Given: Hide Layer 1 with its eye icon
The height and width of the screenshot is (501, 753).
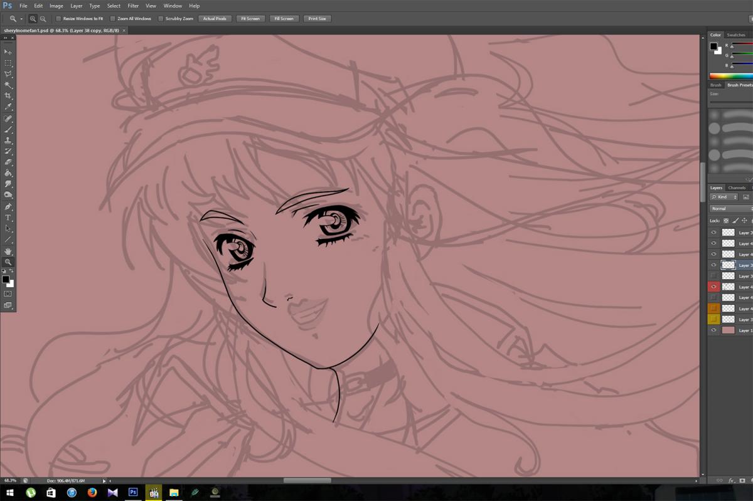Looking at the screenshot, I should [x=713, y=330].
